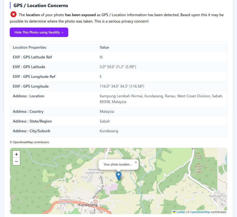The width and height of the screenshot is (237, 217).
Task: Click the Sinuau Hill map label
Action: point(198,157)
